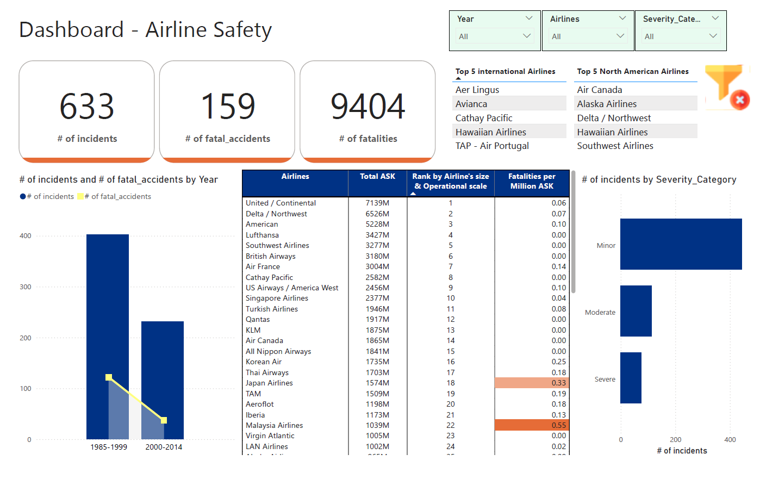Select Aer Lingus in international airlines list
The height and width of the screenshot is (479, 760).
[477, 90]
